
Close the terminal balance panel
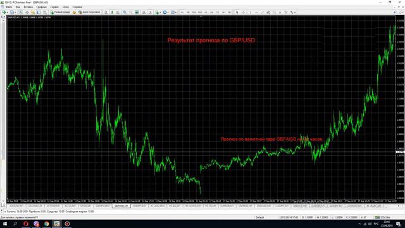pos(1,211)
